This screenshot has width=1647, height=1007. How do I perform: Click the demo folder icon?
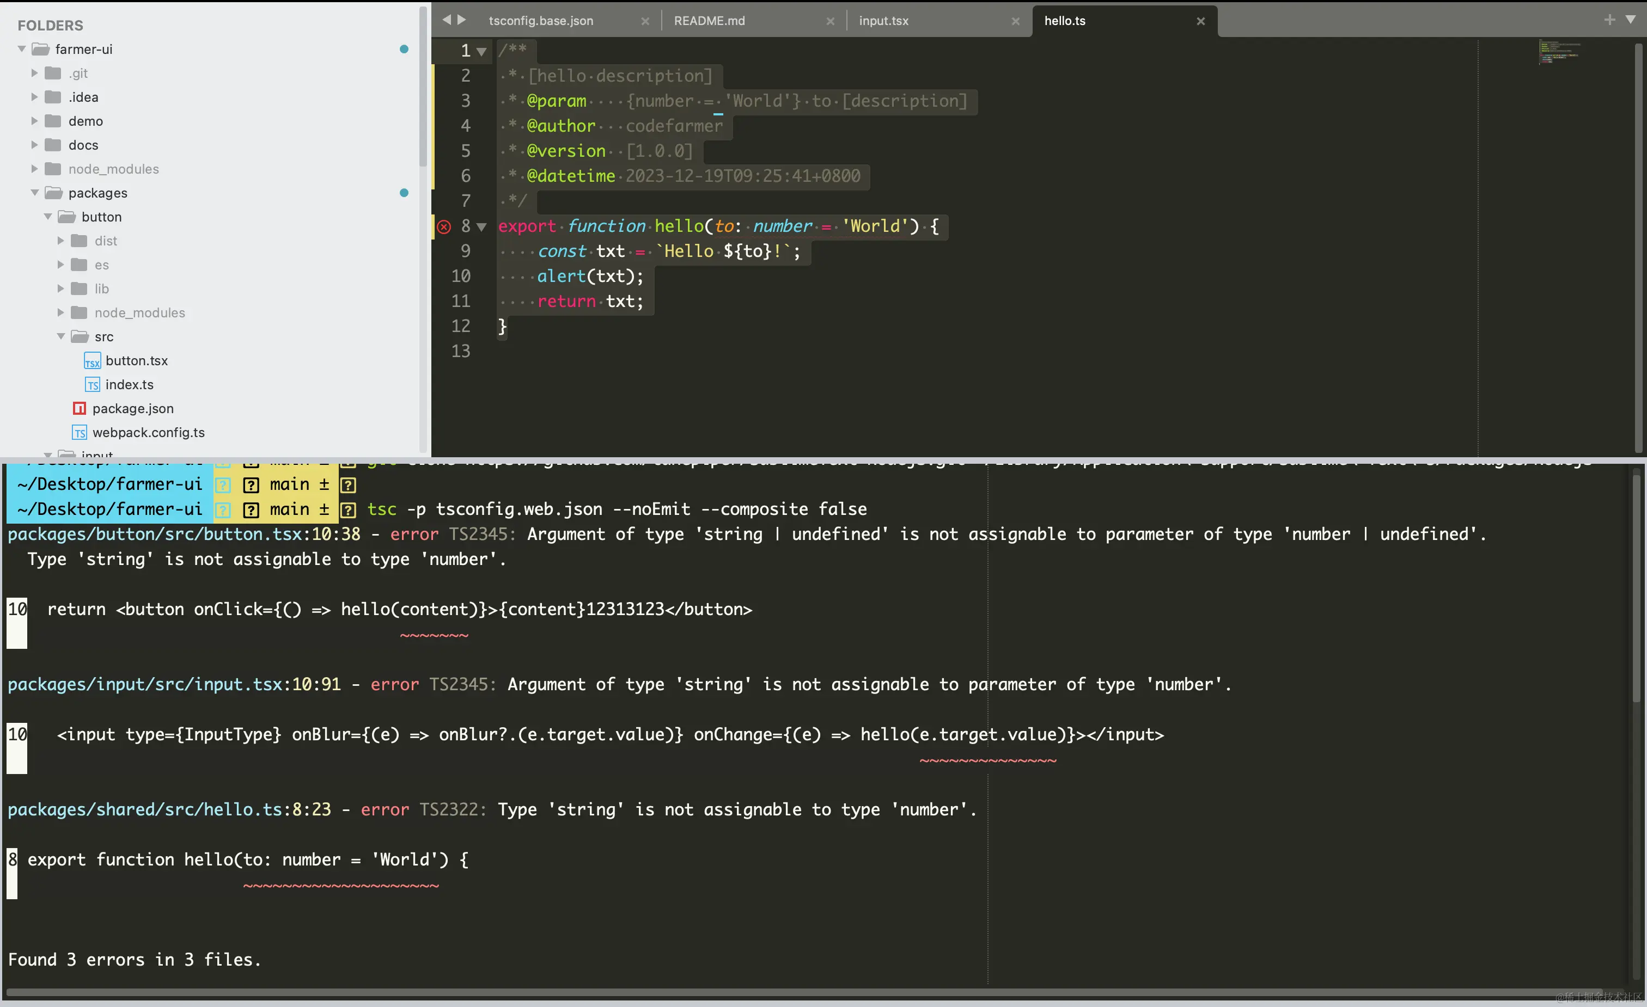53,121
